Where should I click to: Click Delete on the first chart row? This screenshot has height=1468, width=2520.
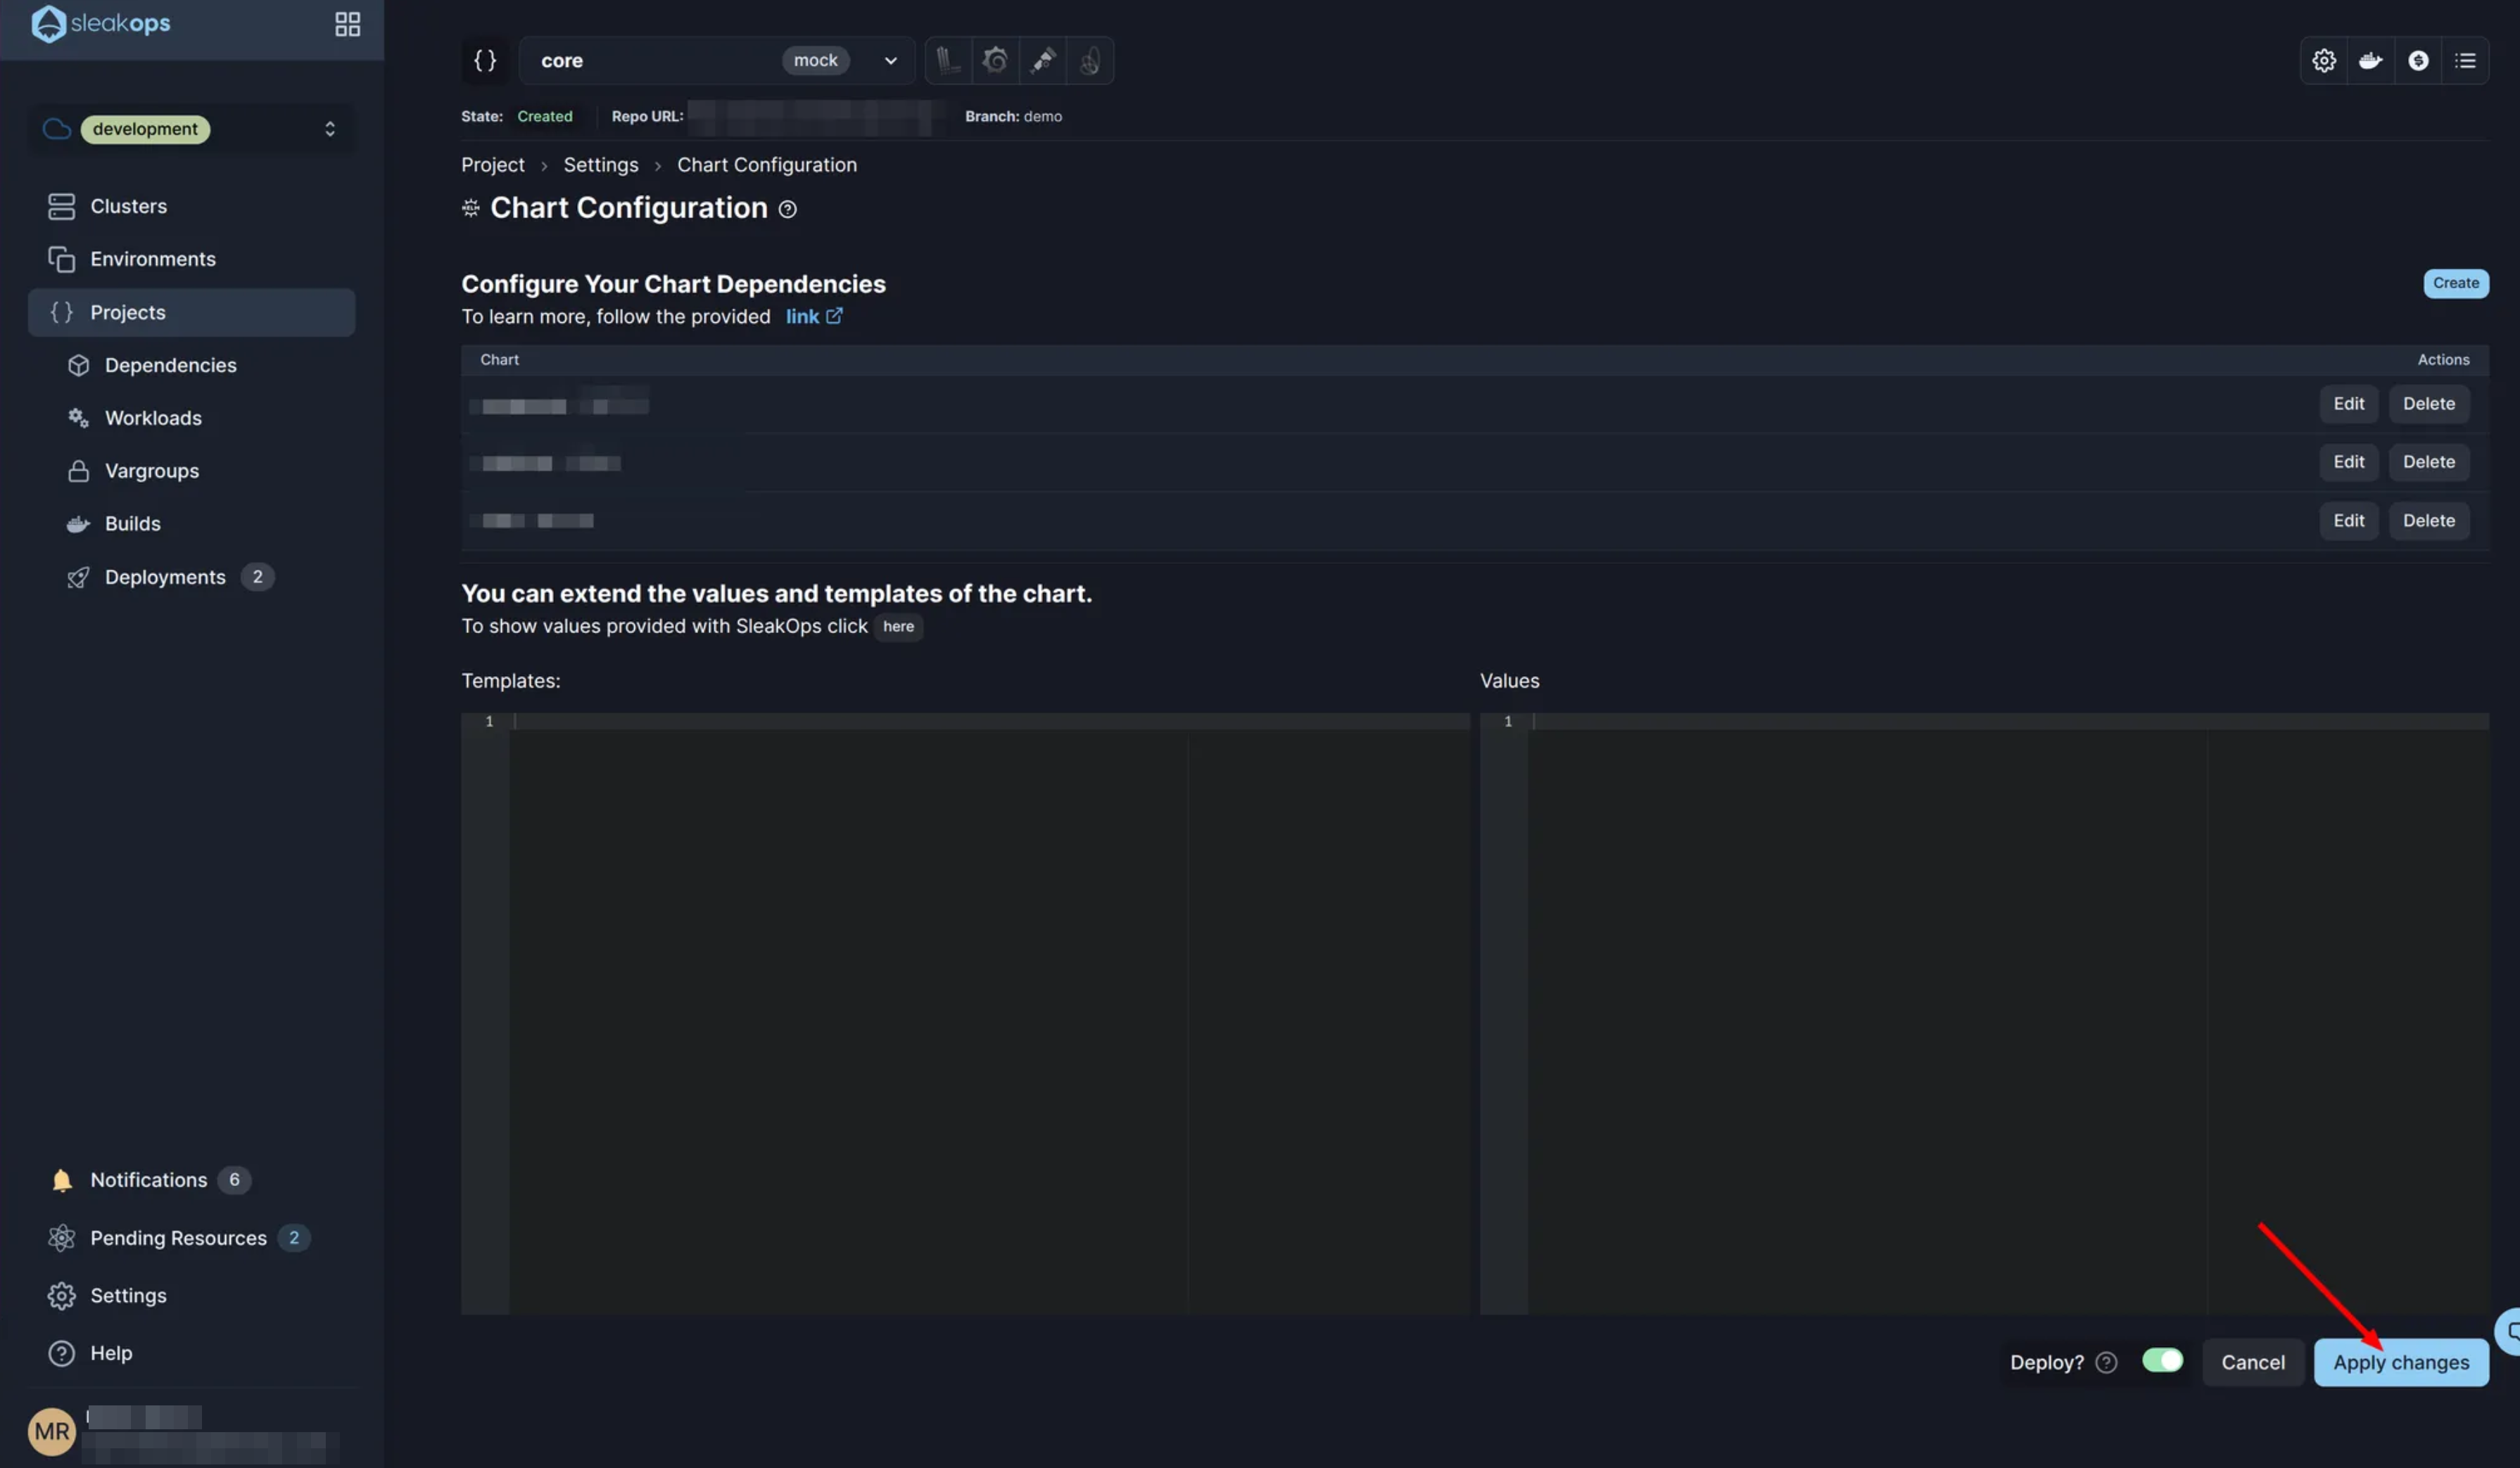coord(2428,404)
